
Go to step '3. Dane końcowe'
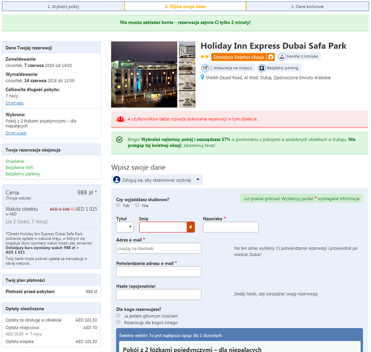tap(307, 6)
